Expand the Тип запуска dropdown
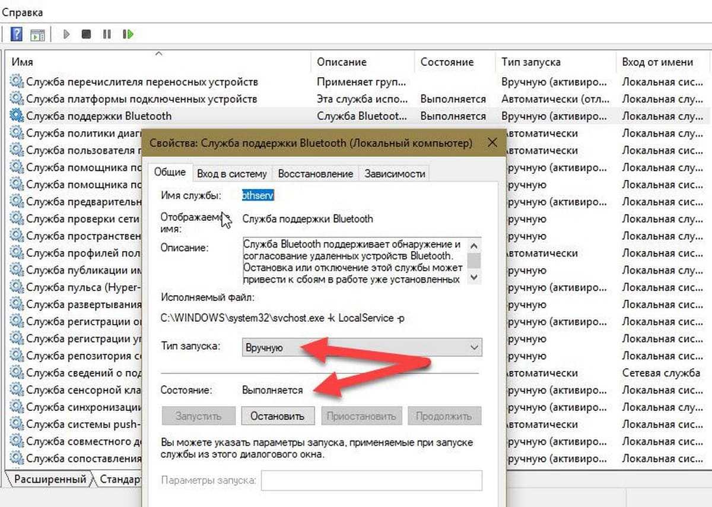Screen dimensions: 712x507 pos(362,347)
